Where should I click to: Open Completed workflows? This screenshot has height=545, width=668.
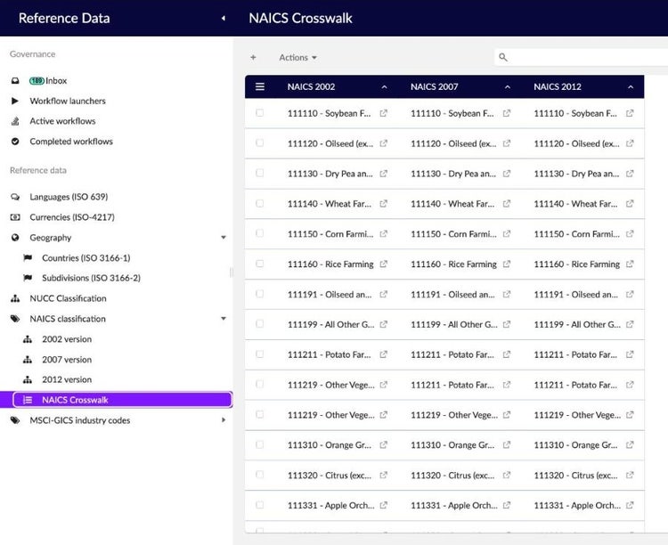click(x=71, y=142)
